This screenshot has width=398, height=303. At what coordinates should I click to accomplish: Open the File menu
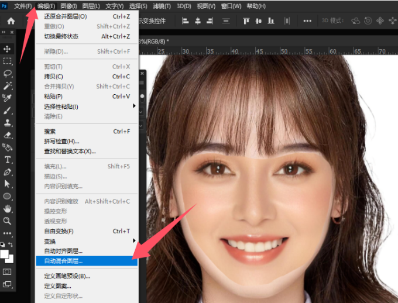[x=23, y=6]
